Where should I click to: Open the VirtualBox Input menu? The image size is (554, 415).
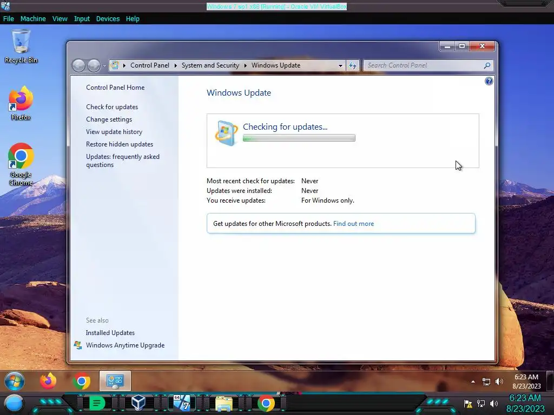coord(82,19)
